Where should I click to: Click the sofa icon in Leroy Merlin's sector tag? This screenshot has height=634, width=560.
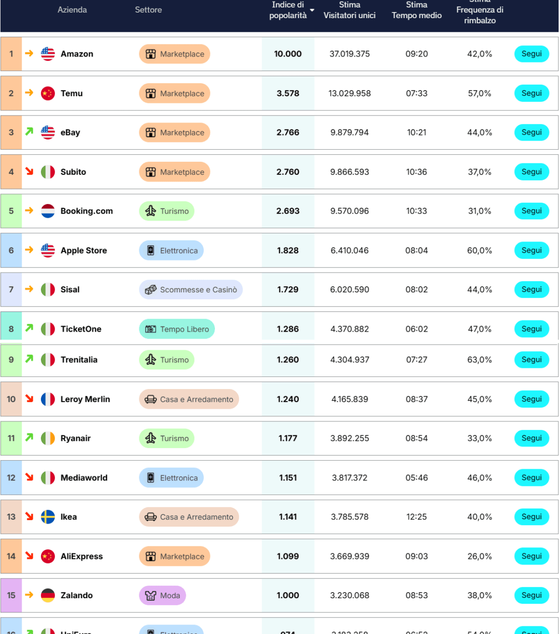150,399
